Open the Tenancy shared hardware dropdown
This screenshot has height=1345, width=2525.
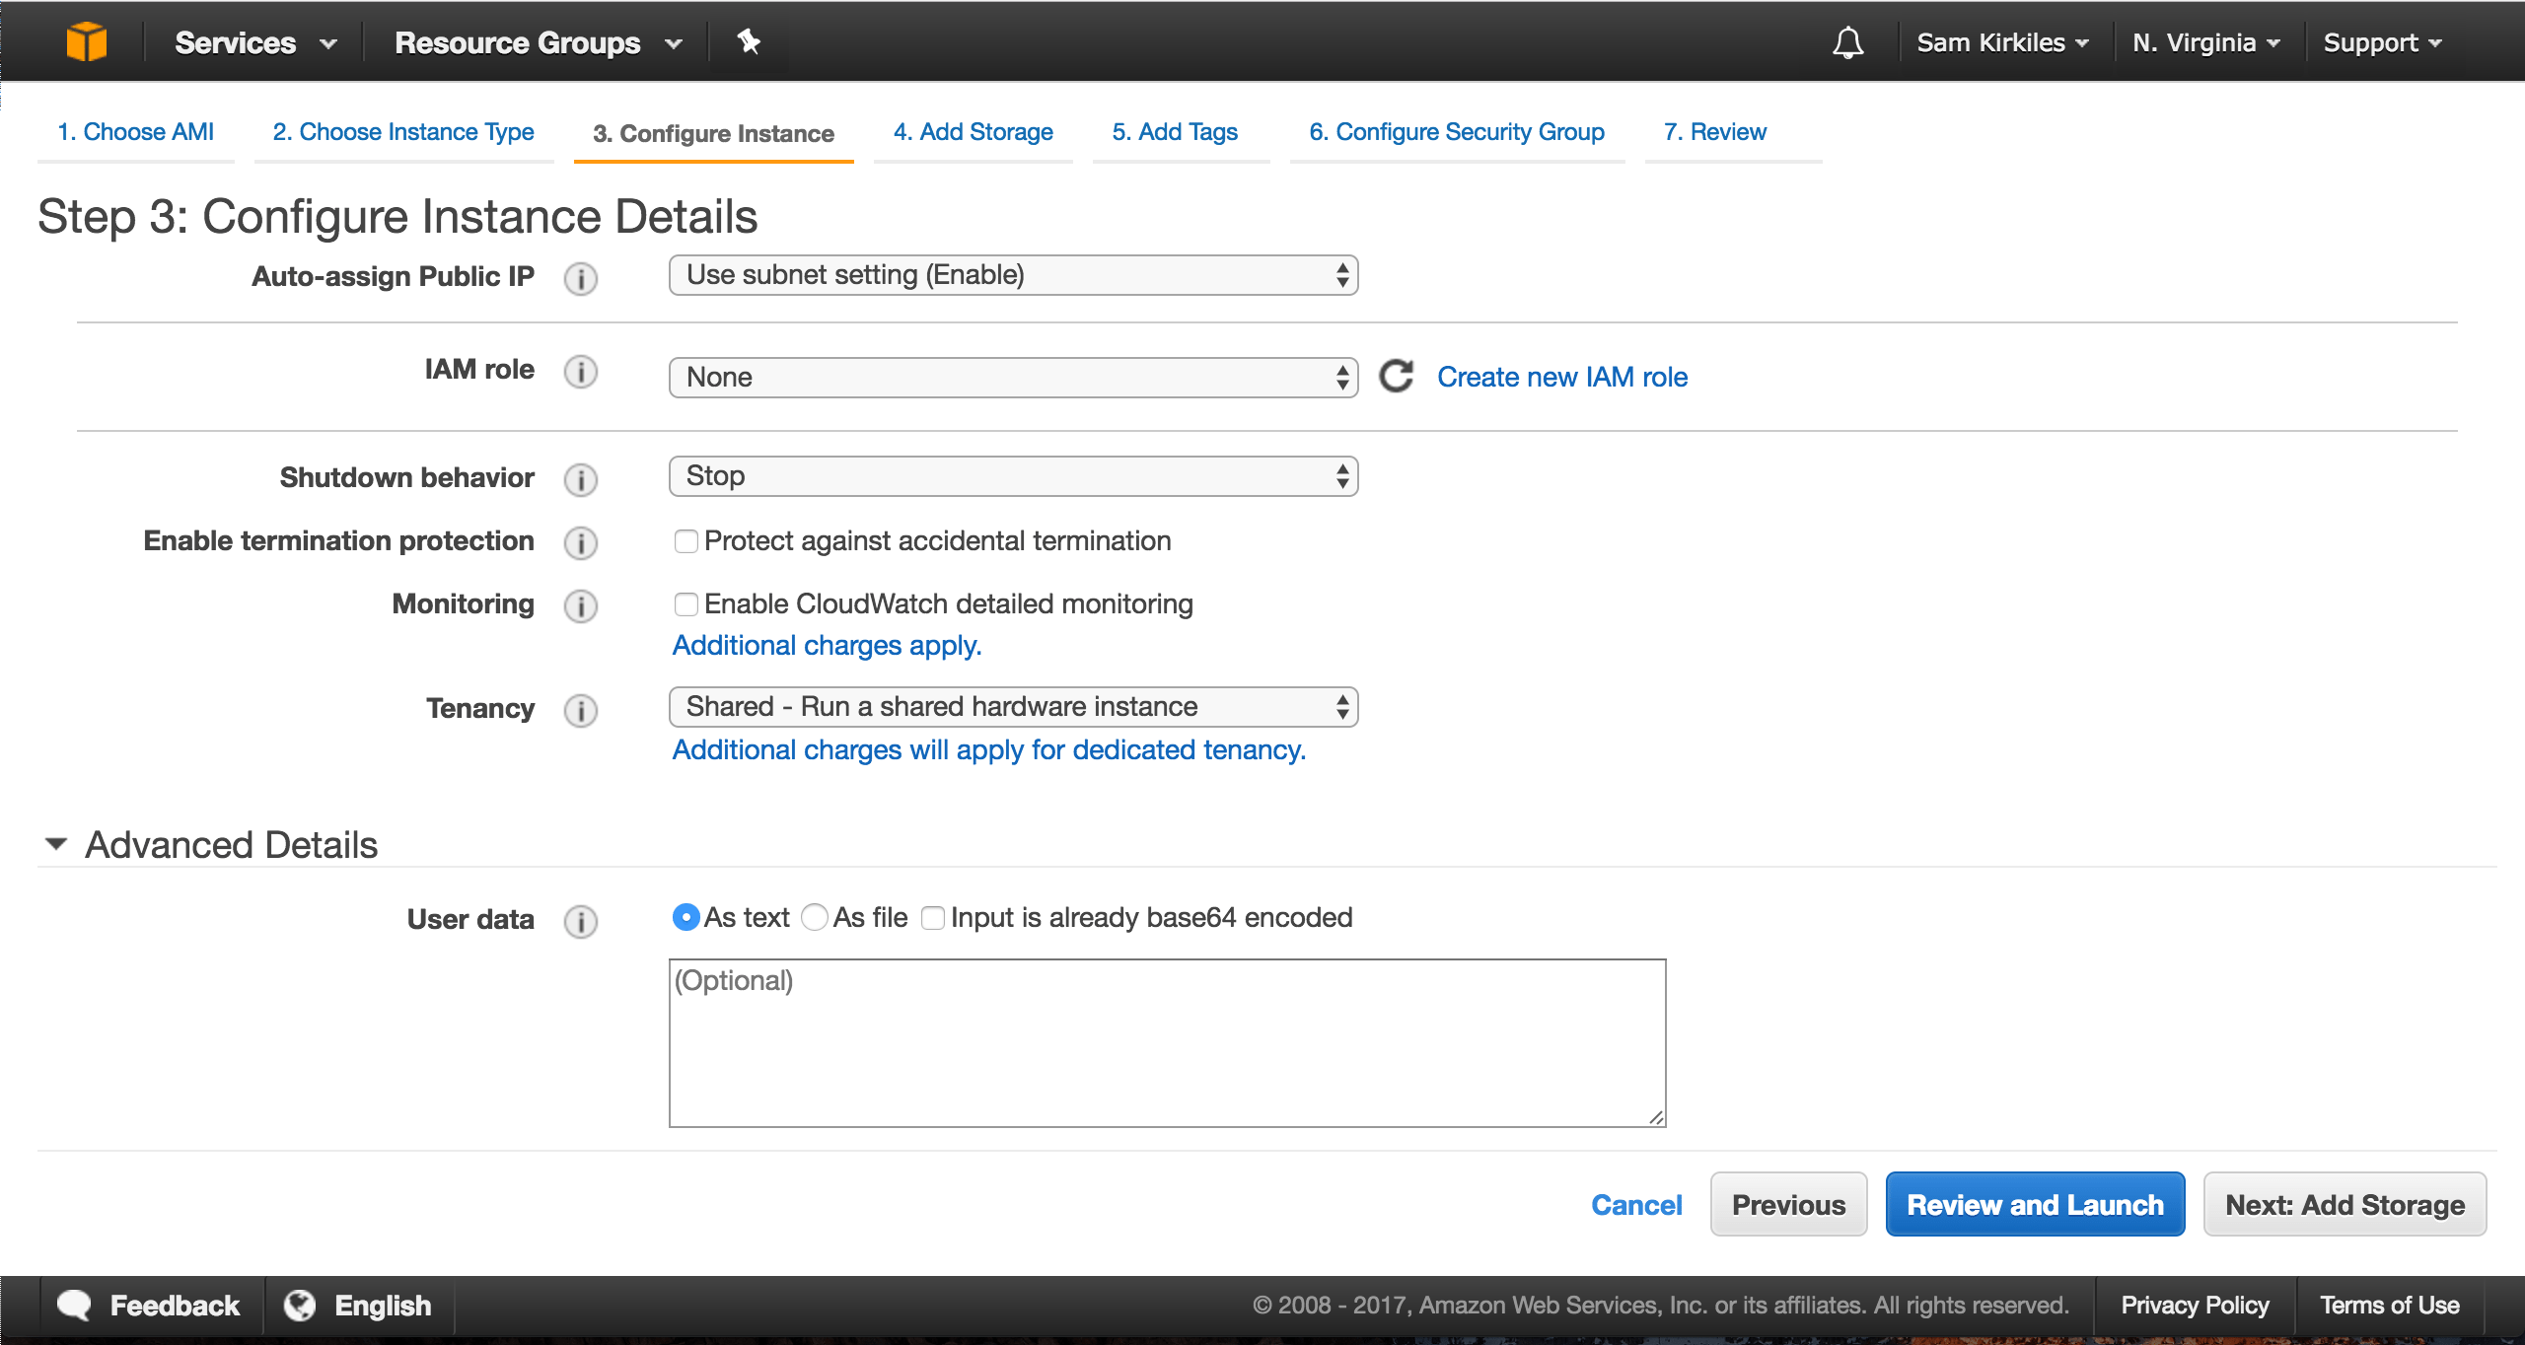(x=1013, y=707)
